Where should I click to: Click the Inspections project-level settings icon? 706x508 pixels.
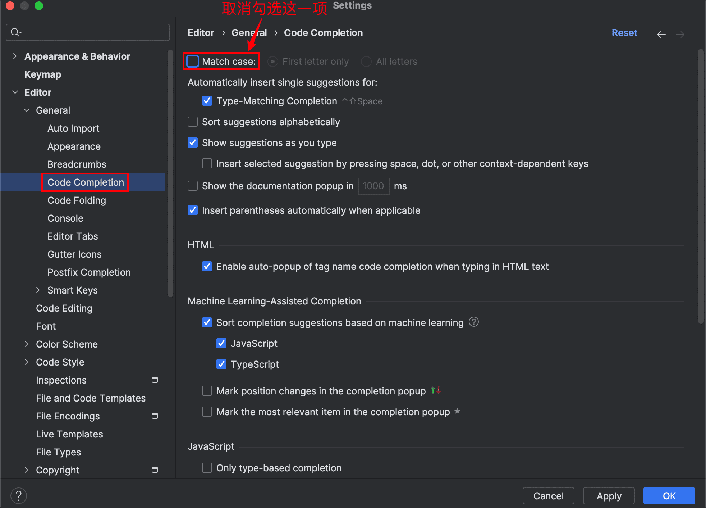pyautogui.click(x=155, y=380)
